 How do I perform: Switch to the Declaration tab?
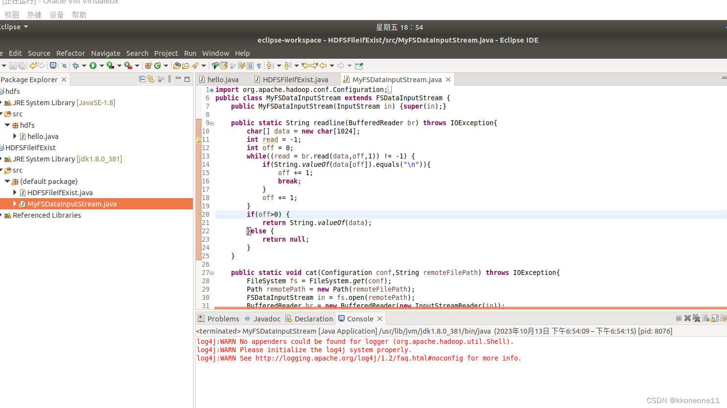click(309, 318)
